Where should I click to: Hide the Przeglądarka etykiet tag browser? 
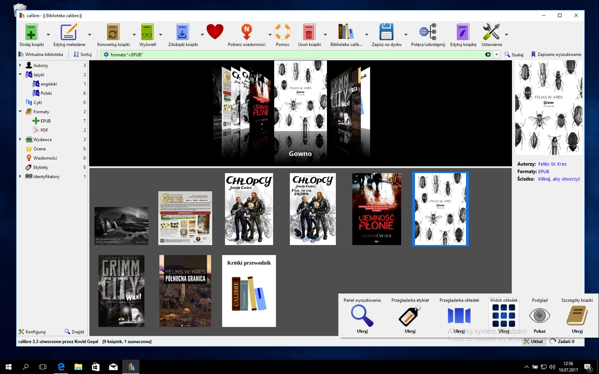[410, 316]
